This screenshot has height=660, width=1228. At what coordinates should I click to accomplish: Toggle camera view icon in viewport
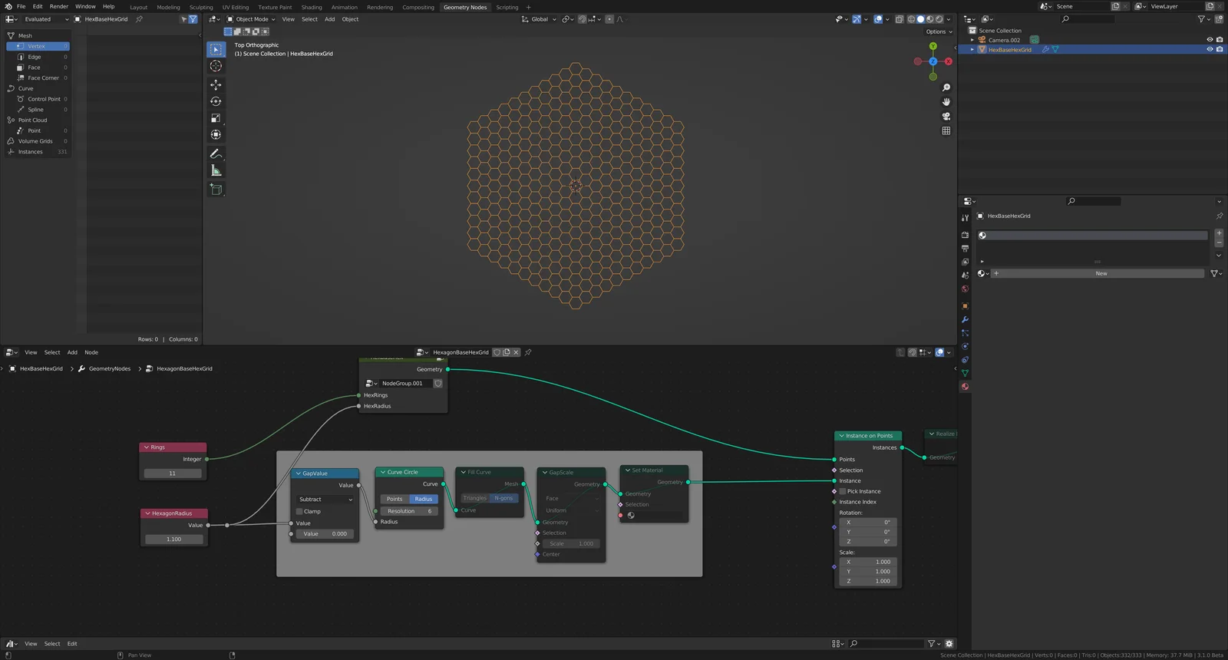pos(946,117)
